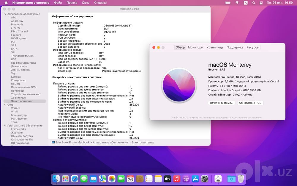Image resolution: width=297 pixels, height=186 pixels.
Task: Select Брандмауэр in the sidebar
Action: (x=19, y=115)
